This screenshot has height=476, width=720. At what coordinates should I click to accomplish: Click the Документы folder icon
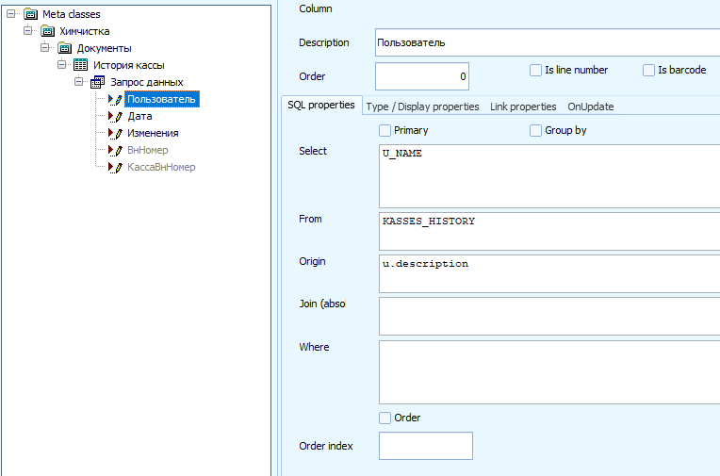pyautogui.click(x=65, y=48)
